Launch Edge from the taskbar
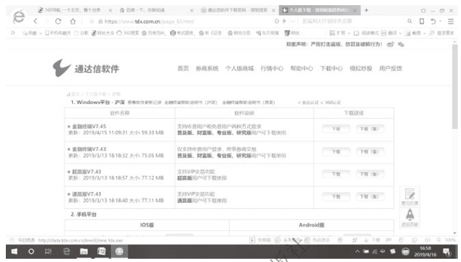The width and height of the screenshot is (461, 262). coord(66,252)
